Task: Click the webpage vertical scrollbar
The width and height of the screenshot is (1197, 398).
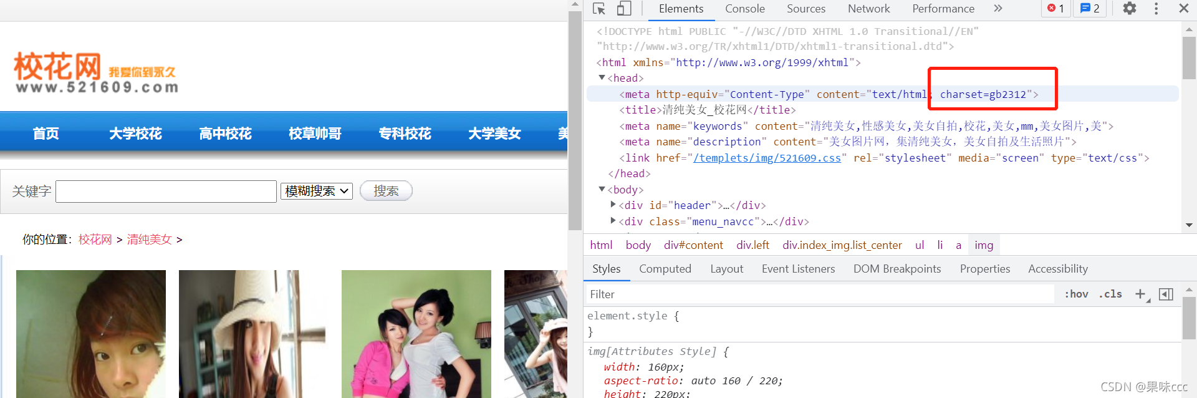Action: (575, 121)
